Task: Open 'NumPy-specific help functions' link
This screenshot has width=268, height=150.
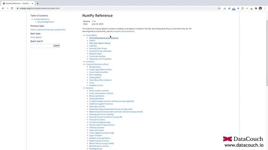Action: [102, 125]
